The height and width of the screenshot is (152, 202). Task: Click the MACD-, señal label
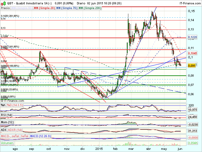(x=10, y=136)
